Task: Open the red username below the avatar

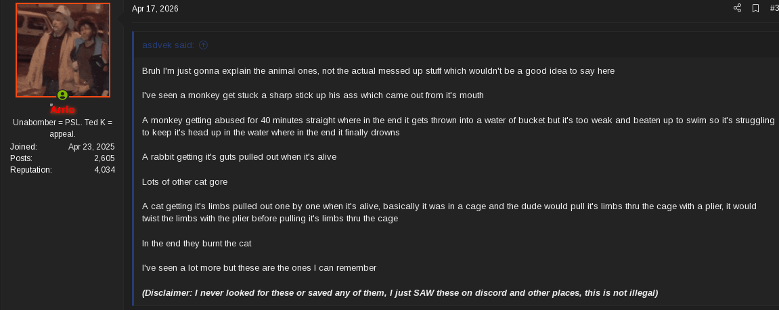Action: click(63, 110)
